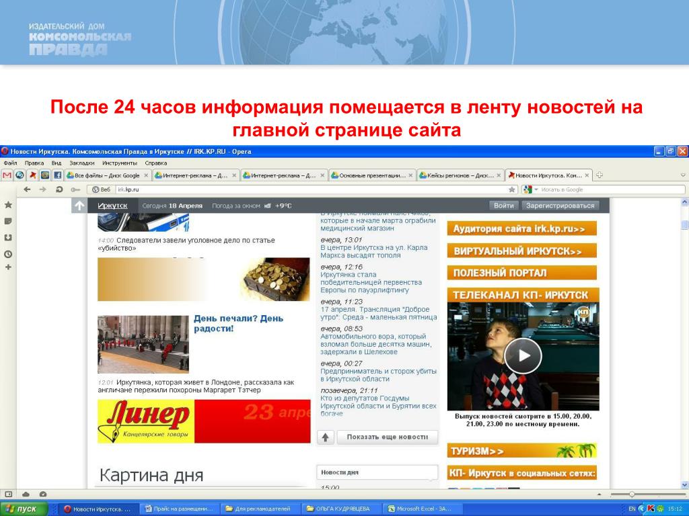
Task: Click the EN language indicator
Action: (632, 509)
